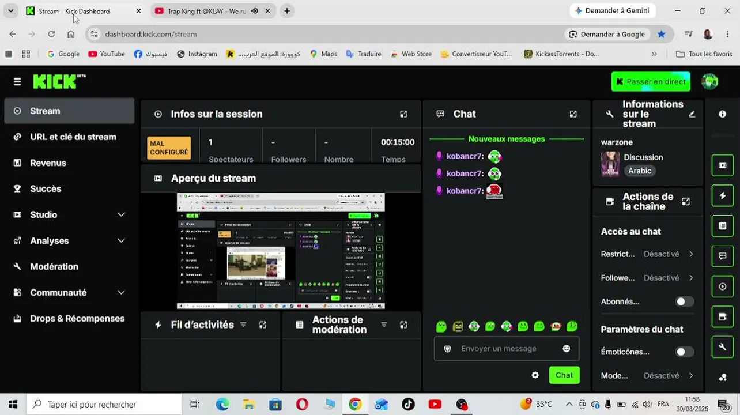
Task: Click the address bar URL
Action: (x=151, y=34)
